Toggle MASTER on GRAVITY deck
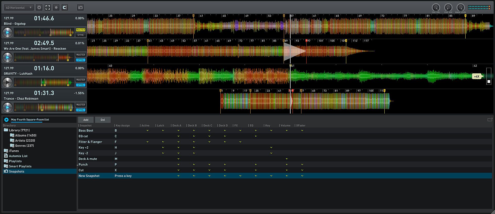Screen dimensions: 495x214 point(81,80)
